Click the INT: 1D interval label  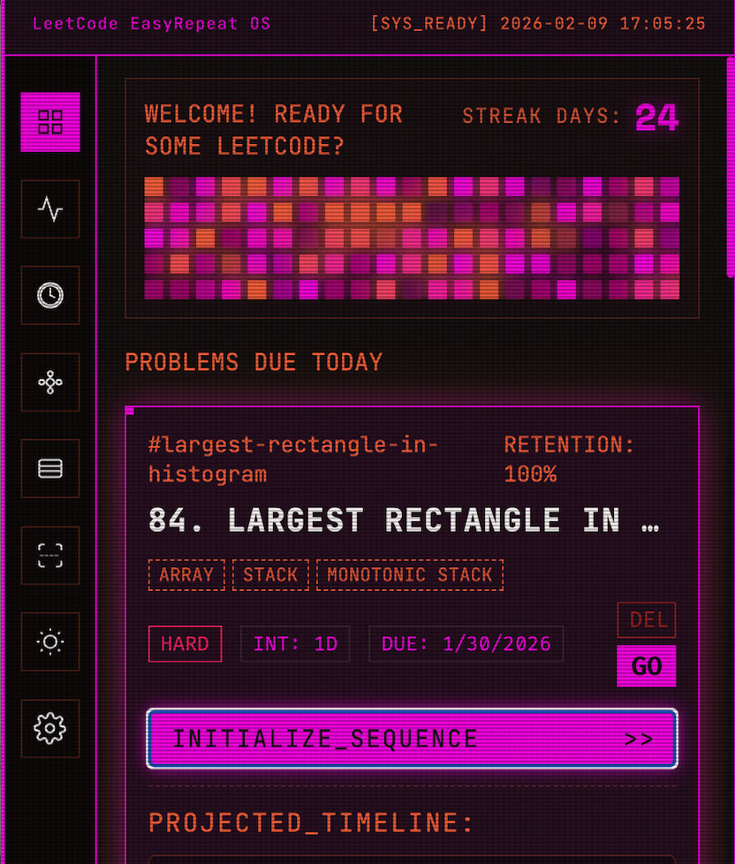[x=295, y=644]
